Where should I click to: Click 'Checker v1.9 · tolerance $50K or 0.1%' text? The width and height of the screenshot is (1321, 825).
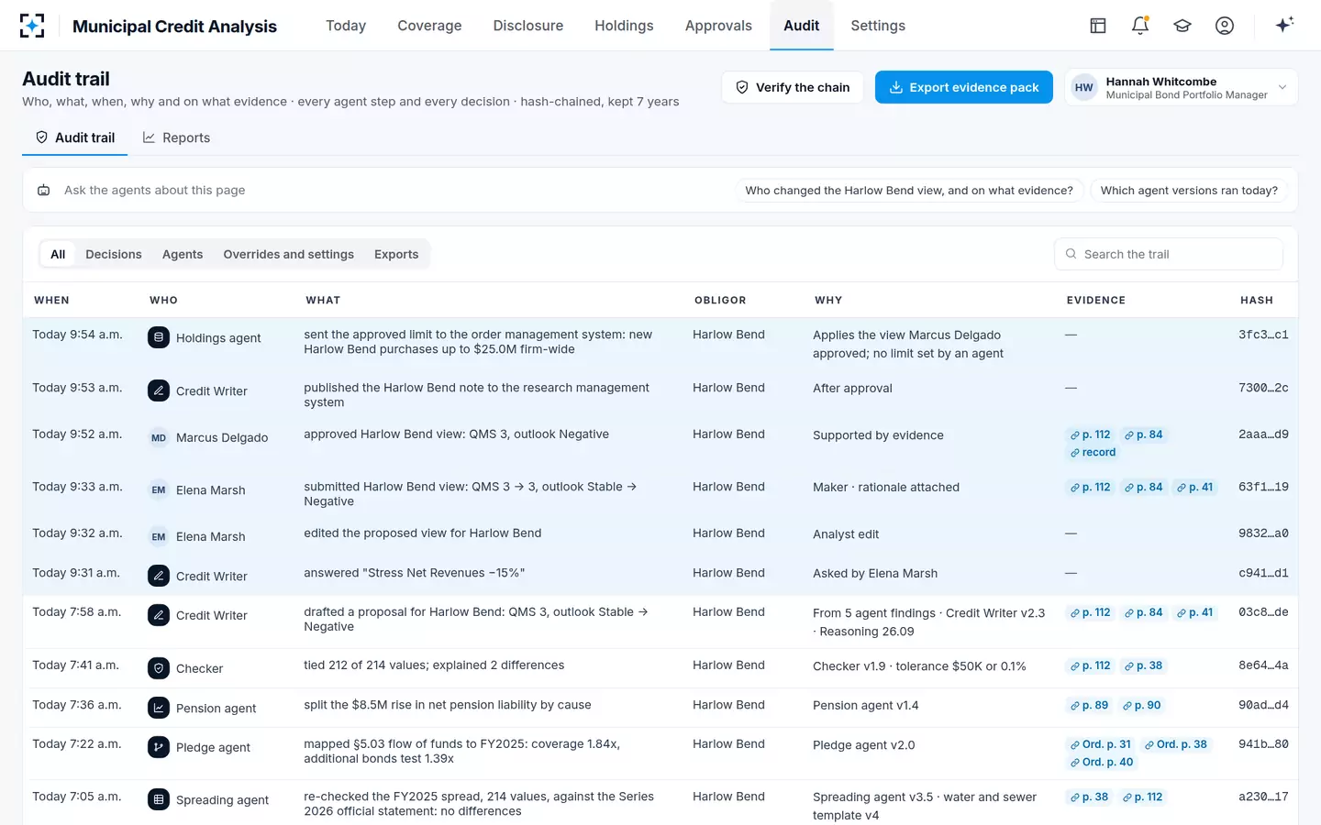919,666
